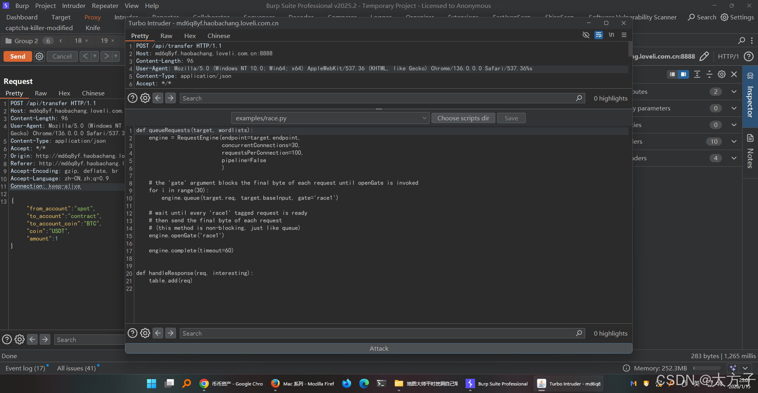Toggle line wrap in Turbo Intruder editor
Screen dimensions: 758x393
(598, 35)
